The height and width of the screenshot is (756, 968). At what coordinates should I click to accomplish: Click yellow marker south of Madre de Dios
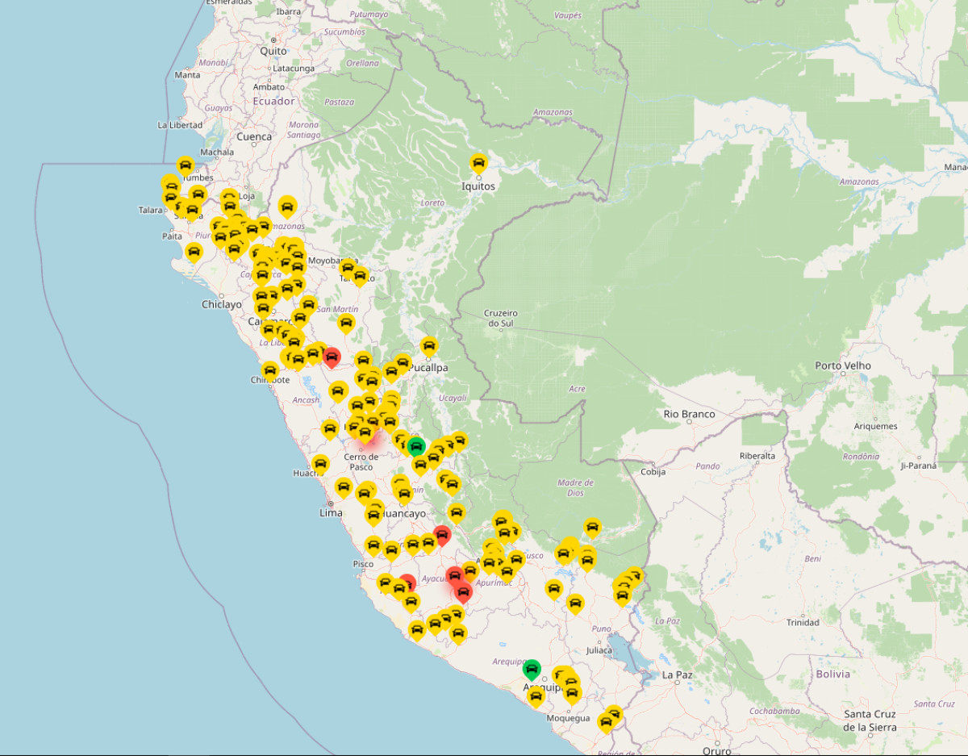click(593, 528)
